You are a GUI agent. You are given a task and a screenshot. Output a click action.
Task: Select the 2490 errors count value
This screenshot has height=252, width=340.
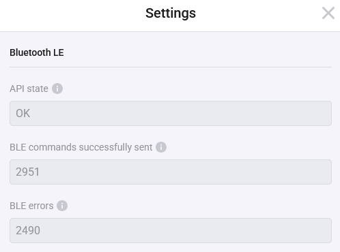tap(28, 230)
